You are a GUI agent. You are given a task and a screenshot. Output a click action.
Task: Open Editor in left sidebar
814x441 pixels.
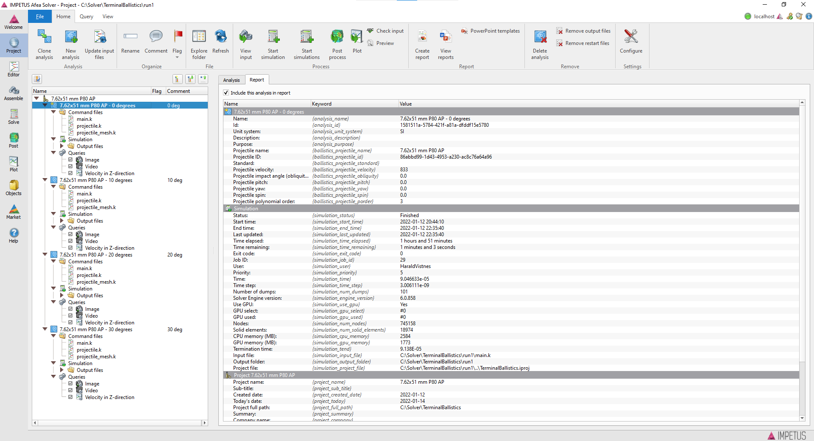[14, 69]
